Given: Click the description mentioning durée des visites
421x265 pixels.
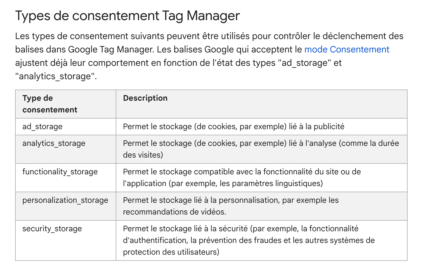Looking at the screenshot, I should (261, 149).
